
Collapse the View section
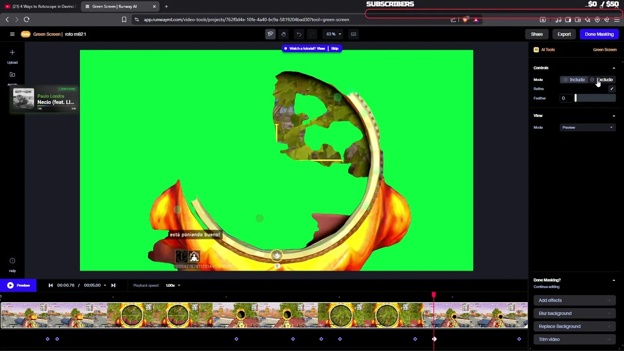[614, 116]
